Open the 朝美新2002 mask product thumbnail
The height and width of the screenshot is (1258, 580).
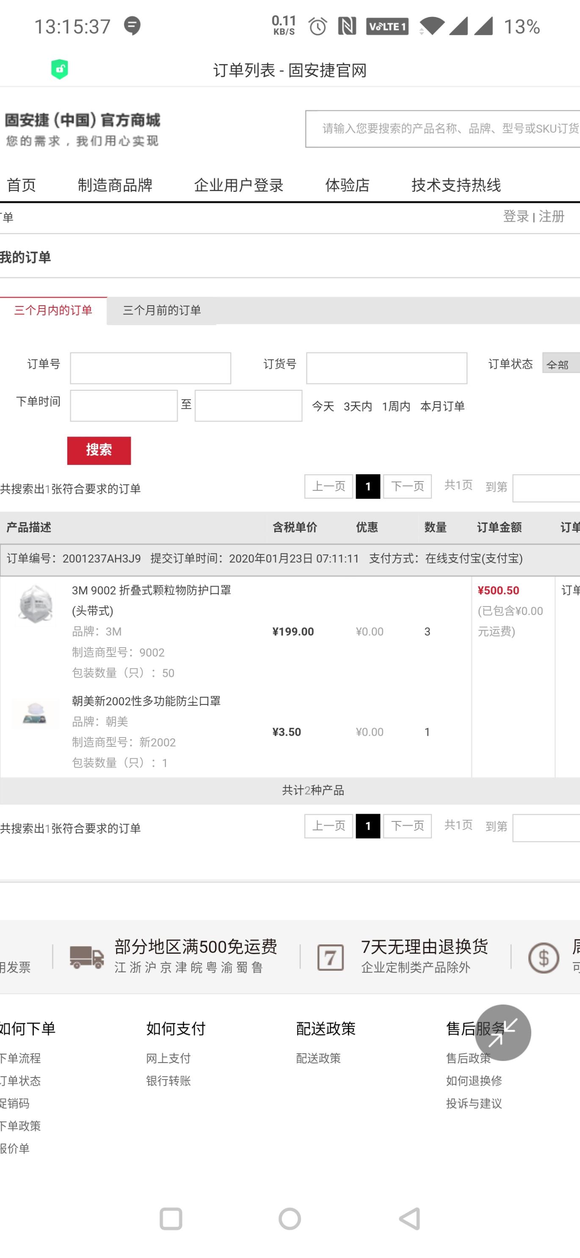35,713
